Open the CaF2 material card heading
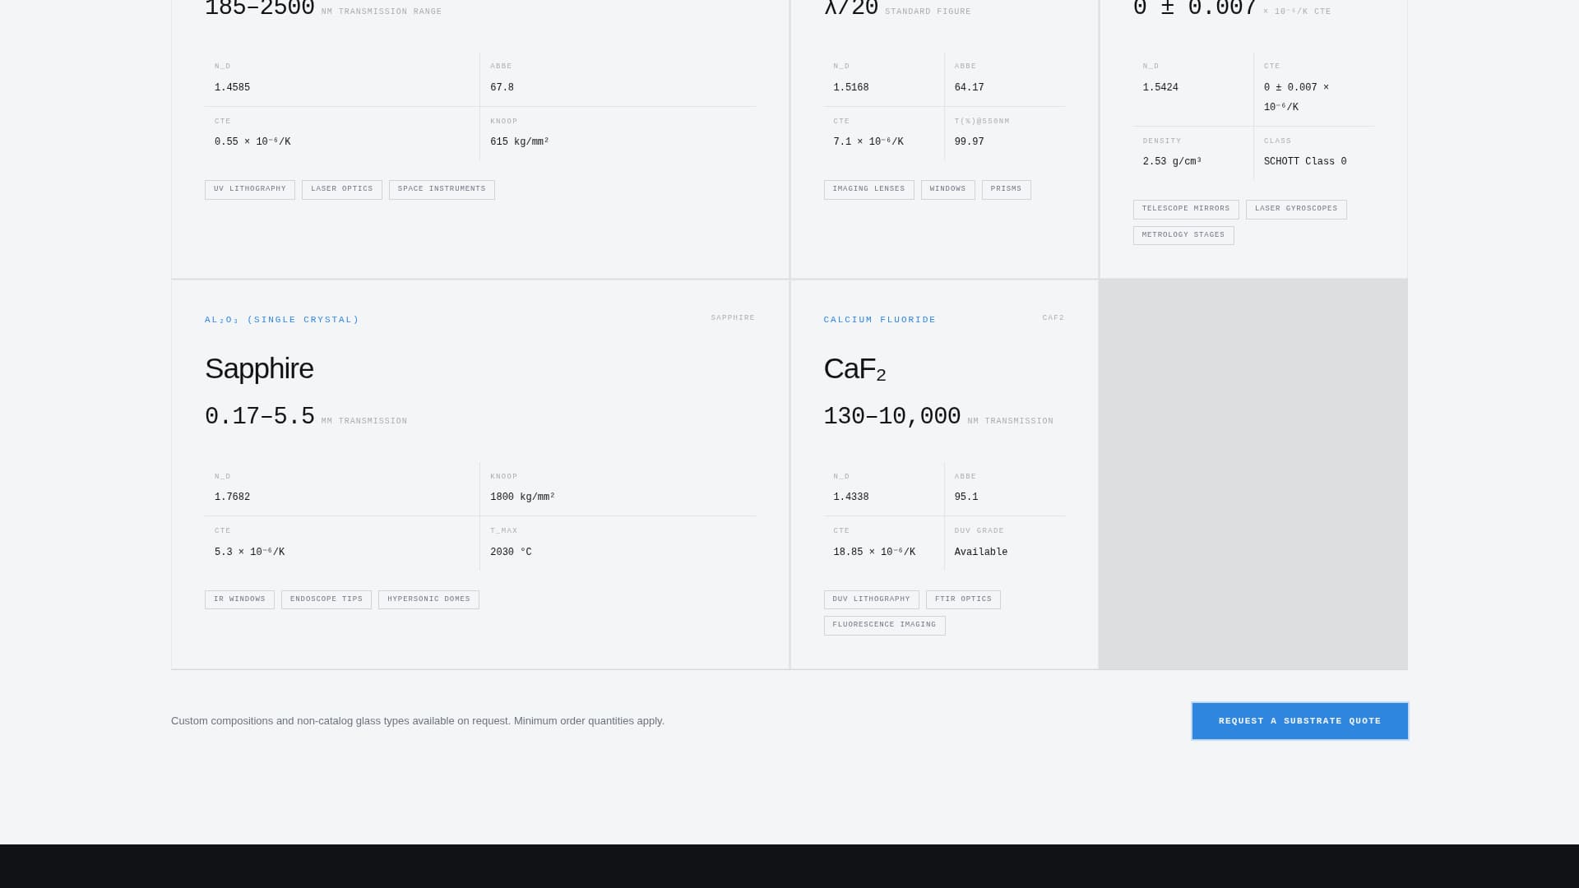1579x888 pixels. (854, 368)
